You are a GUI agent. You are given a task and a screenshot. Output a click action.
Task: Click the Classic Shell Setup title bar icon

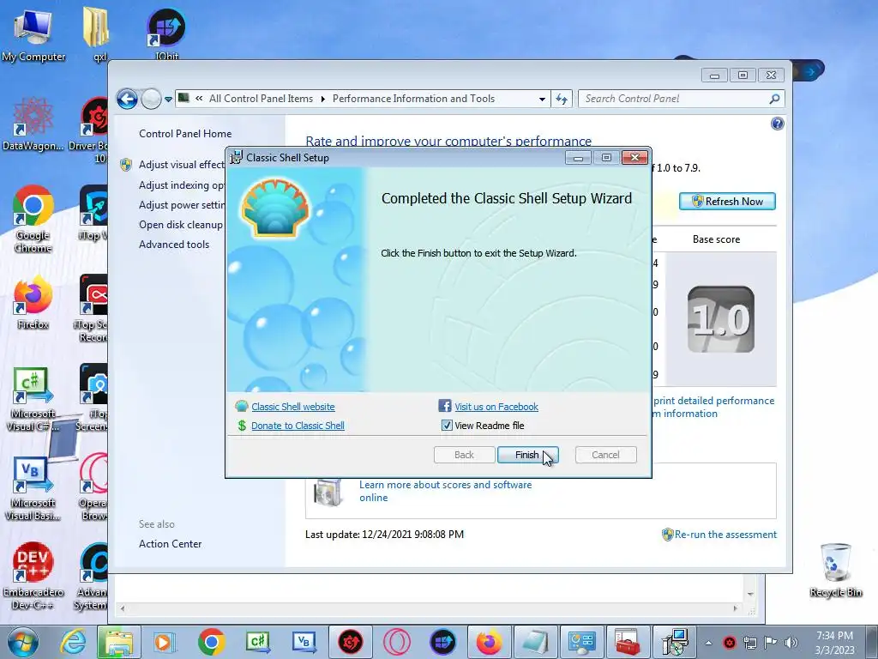tap(237, 158)
